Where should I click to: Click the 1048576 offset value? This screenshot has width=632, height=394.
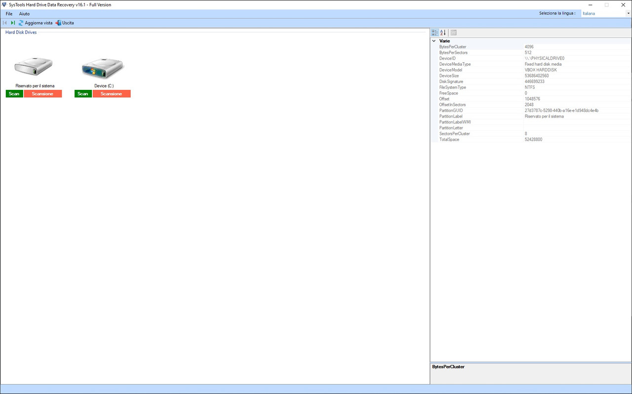point(533,99)
